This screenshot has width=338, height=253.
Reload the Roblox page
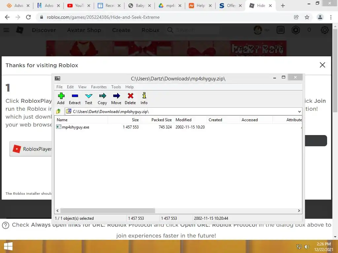coord(28,17)
